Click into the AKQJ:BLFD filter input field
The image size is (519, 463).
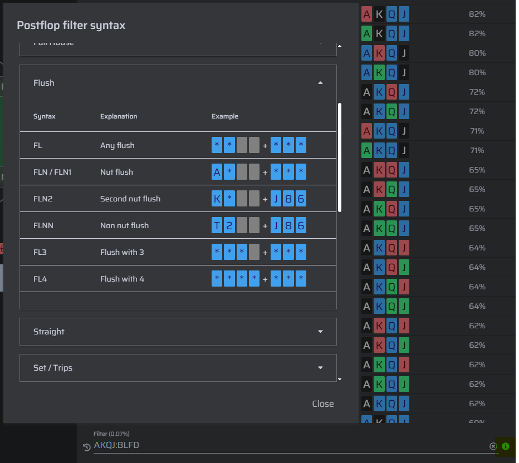pyautogui.click(x=290, y=445)
